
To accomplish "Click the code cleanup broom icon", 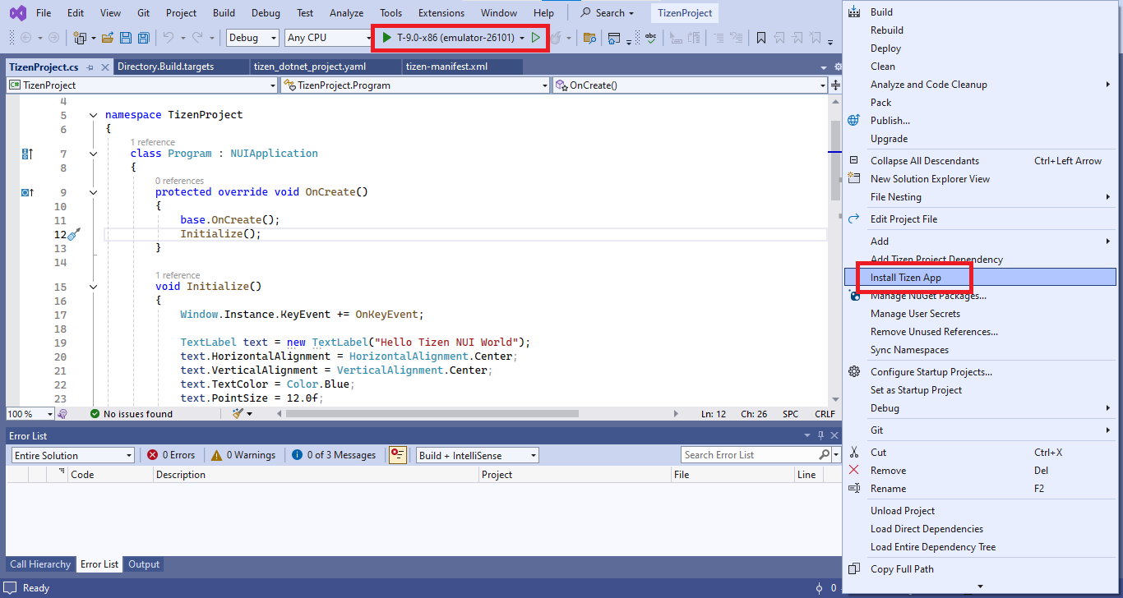I will (239, 414).
